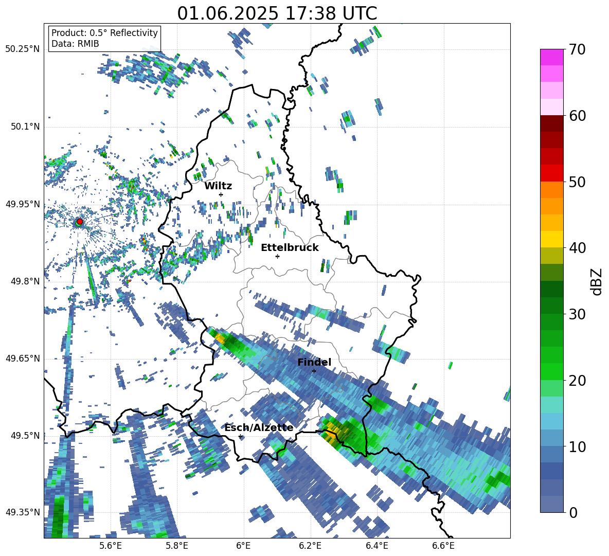Click the 6.2°E longitude label
This screenshot has height=556, width=609.
pos(310,546)
